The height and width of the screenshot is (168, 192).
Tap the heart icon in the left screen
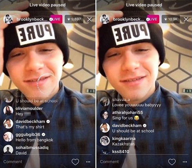click(x=75, y=162)
